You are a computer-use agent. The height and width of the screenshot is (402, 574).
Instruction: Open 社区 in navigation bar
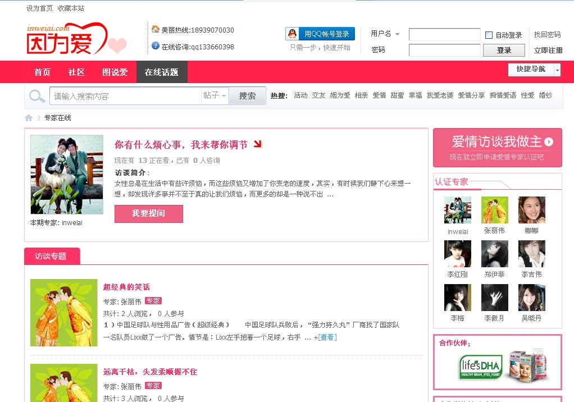click(x=76, y=72)
